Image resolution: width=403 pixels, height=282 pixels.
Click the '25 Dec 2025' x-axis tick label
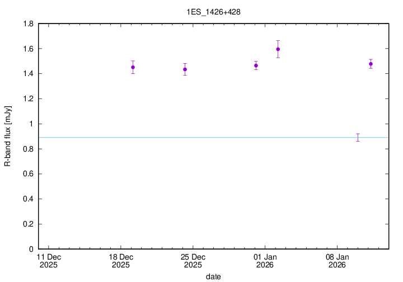(x=193, y=260)
